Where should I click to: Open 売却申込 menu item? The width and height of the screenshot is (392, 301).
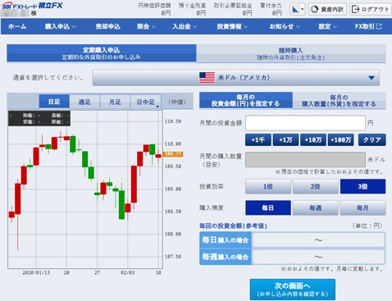tap(108, 26)
